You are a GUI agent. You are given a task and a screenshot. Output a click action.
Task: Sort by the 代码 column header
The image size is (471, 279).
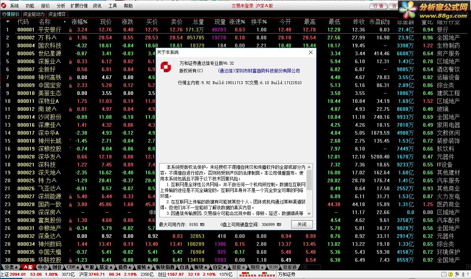(x=23, y=22)
